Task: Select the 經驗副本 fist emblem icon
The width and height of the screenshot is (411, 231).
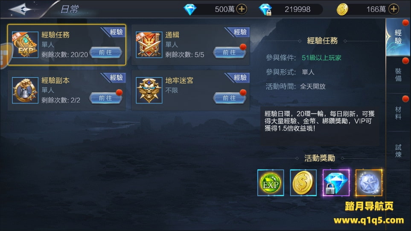Action: [x=25, y=90]
